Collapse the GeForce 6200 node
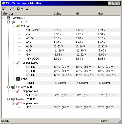The image size is (122, 124). [x=8, y=87]
